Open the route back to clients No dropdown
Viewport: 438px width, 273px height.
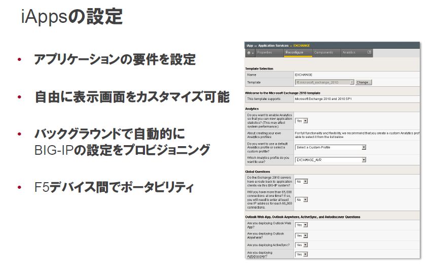click(x=302, y=182)
